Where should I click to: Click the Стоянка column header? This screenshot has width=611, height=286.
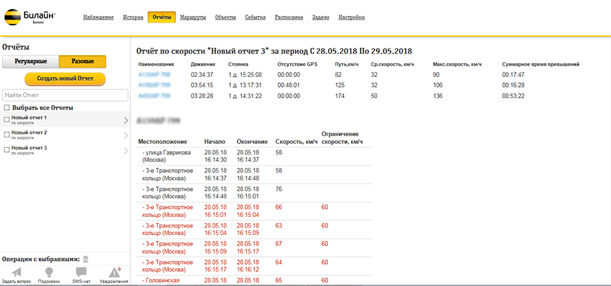click(238, 64)
